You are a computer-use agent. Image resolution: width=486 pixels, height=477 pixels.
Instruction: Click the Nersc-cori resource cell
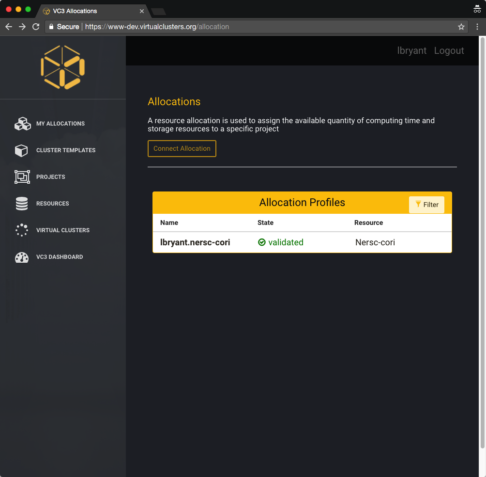coord(375,242)
